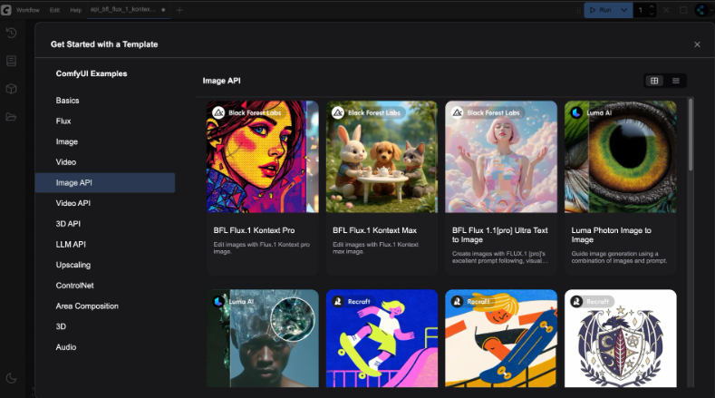
Task: Open Recraft dragon crest thumbnail
Action: coord(621,338)
